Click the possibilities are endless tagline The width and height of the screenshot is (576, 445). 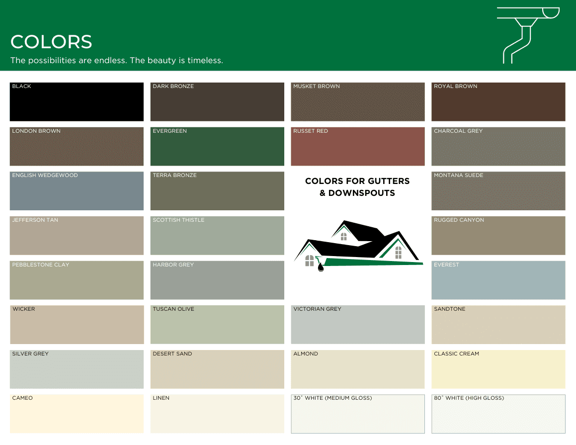click(117, 60)
